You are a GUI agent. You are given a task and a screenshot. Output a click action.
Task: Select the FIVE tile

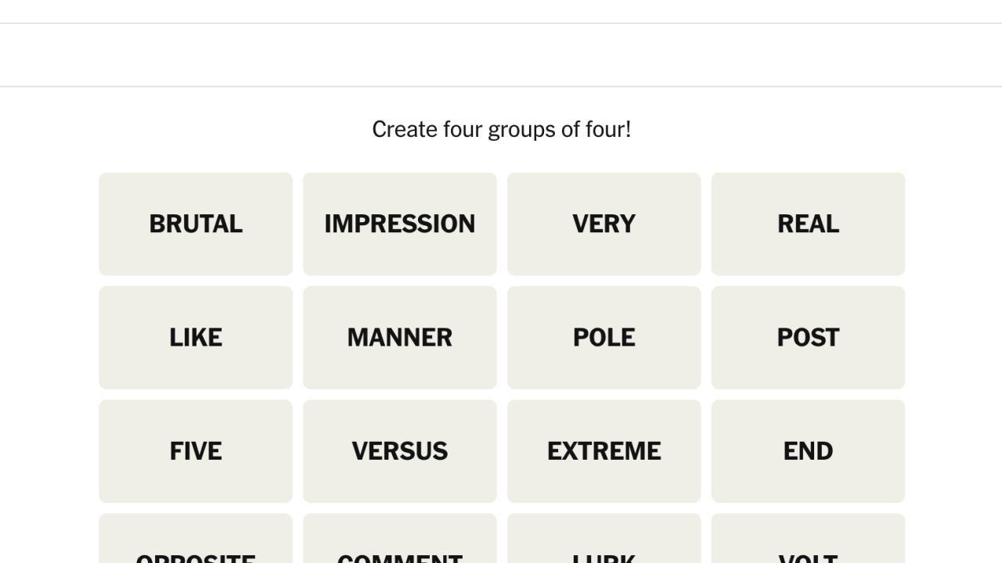(x=196, y=450)
